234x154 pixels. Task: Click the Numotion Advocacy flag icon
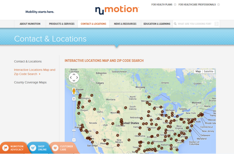pyautogui.click(x=6, y=148)
